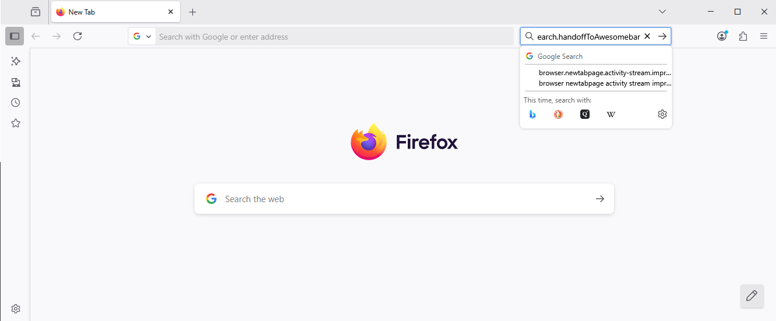Screen dimensions: 776x321
Task: Reload the current page
Action: point(77,36)
